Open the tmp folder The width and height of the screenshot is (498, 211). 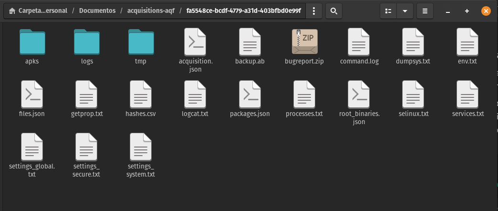coord(141,42)
